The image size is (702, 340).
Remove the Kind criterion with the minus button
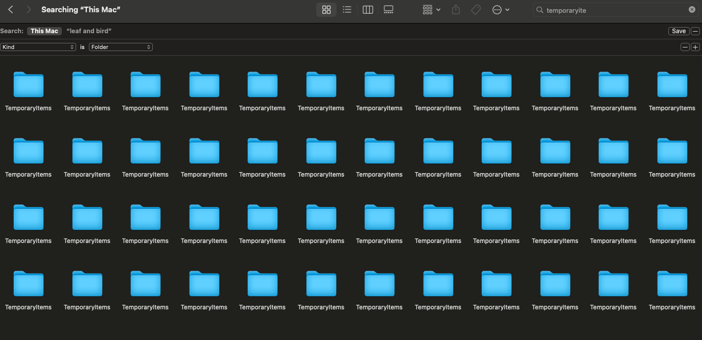pyautogui.click(x=685, y=46)
